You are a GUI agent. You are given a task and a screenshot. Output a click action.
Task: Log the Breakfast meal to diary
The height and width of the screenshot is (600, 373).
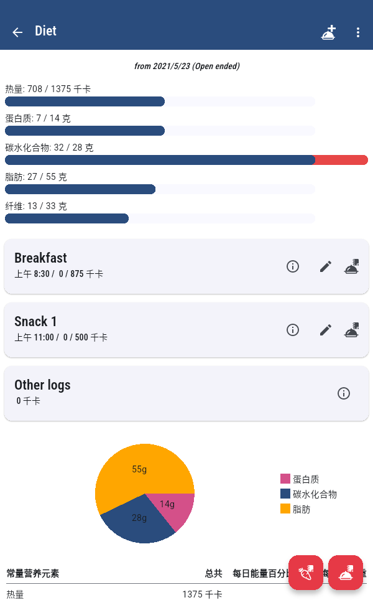(352, 266)
